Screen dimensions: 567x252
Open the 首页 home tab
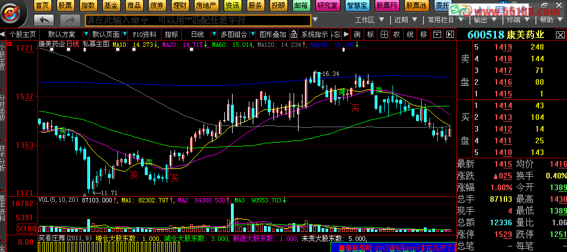coord(43,5)
